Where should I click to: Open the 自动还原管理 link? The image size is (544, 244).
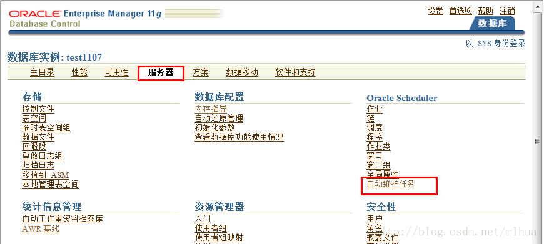pyautogui.click(x=219, y=119)
